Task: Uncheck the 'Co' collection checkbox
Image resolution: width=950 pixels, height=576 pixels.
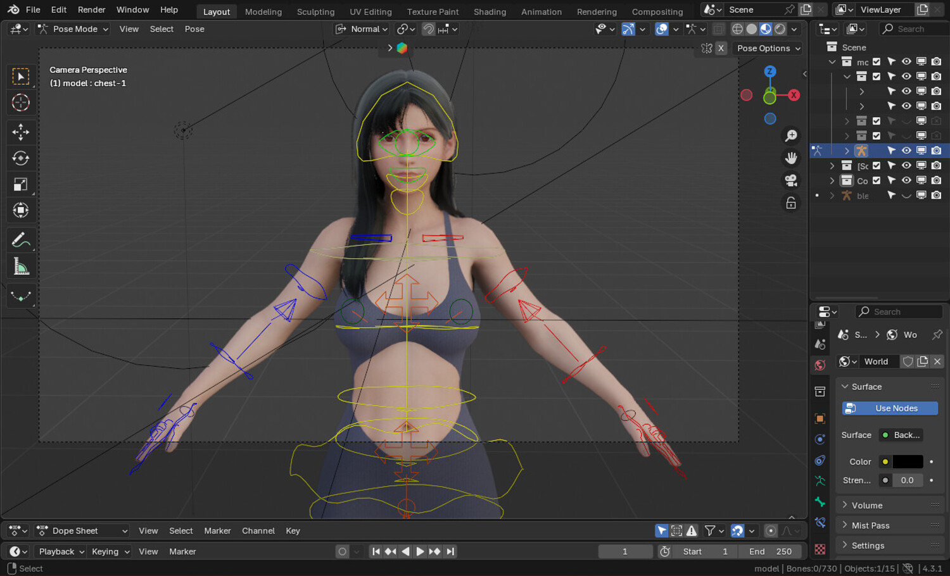Action: click(x=877, y=180)
